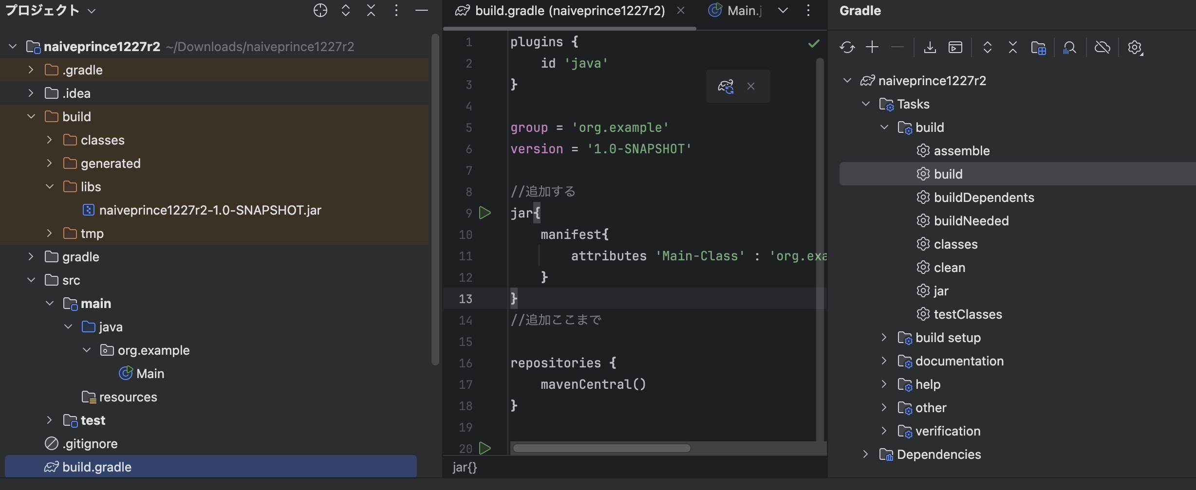Hide the project tool window with minimize bar

point(422,10)
